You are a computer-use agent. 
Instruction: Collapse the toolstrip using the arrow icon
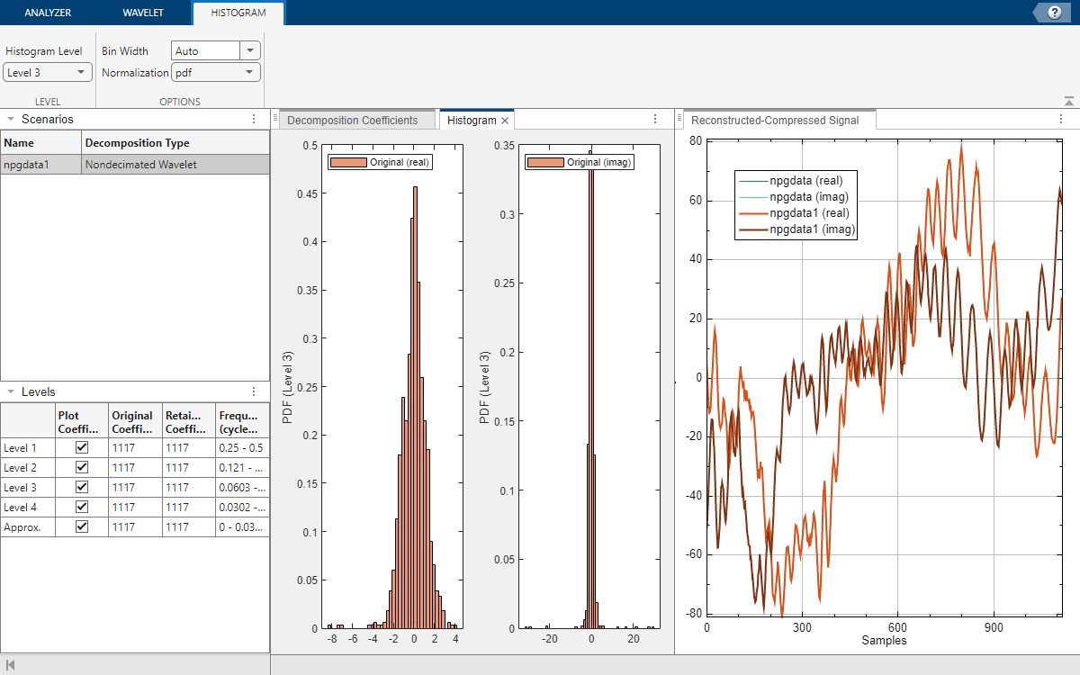[1068, 102]
